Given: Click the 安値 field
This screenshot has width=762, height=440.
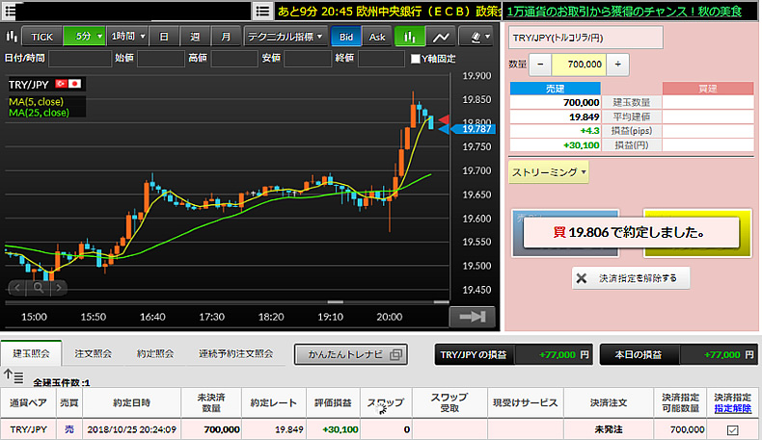Looking at the screenshot, I should (x=308, y=59).
